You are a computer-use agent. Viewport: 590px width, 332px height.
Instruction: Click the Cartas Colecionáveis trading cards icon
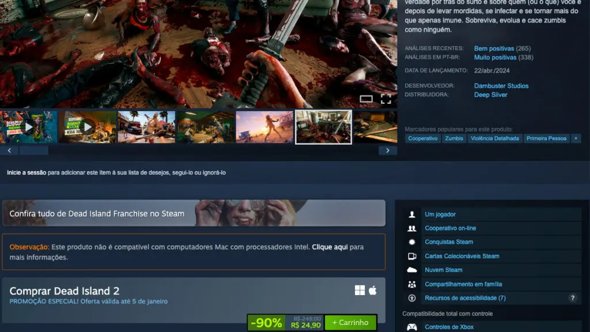[x=412, y=256]
